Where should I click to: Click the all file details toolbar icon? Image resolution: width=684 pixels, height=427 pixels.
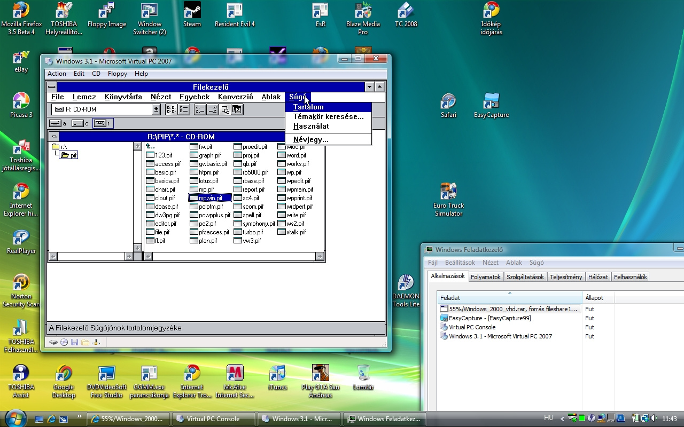coord(183,109)
